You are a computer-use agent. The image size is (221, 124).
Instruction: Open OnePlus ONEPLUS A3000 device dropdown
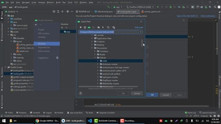[140, 7]
